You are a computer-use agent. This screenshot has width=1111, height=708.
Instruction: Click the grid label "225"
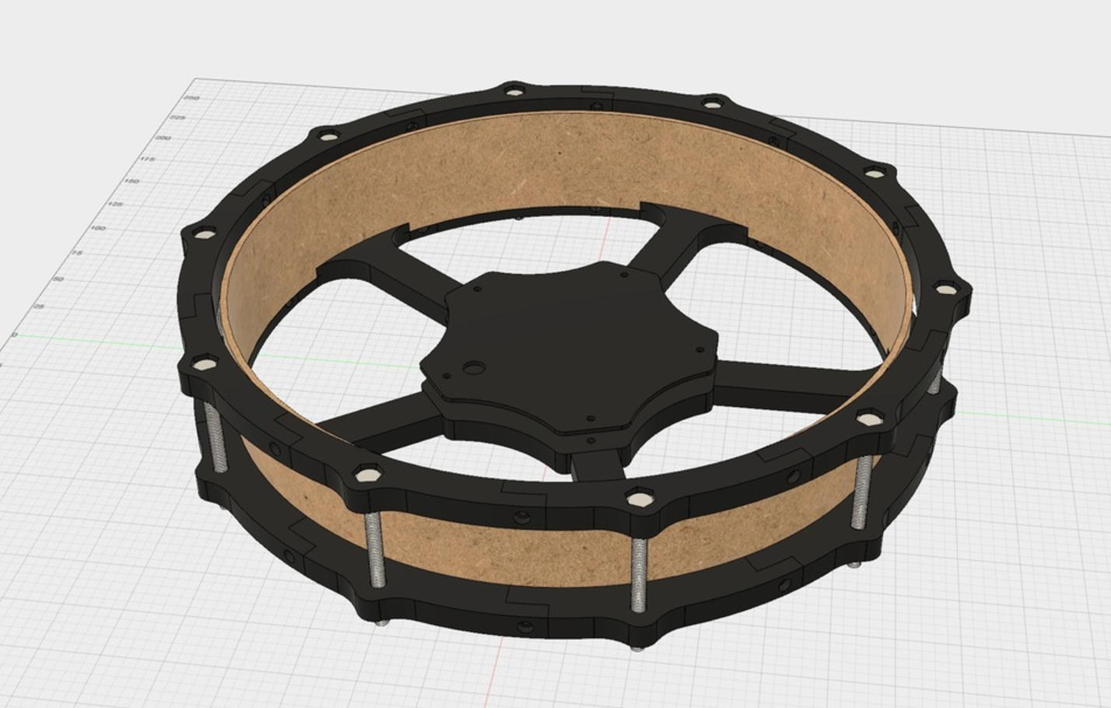coord(177,117)
